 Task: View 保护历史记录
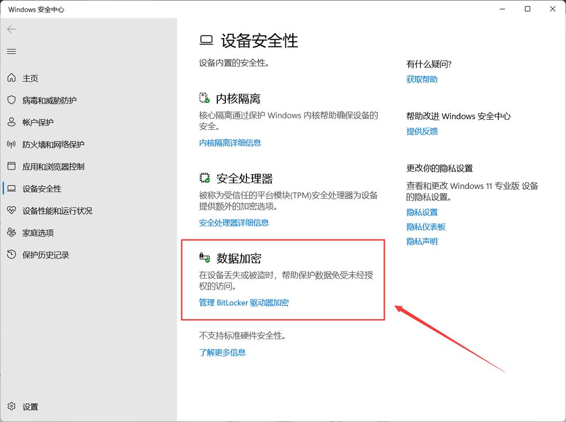[44, 255]
